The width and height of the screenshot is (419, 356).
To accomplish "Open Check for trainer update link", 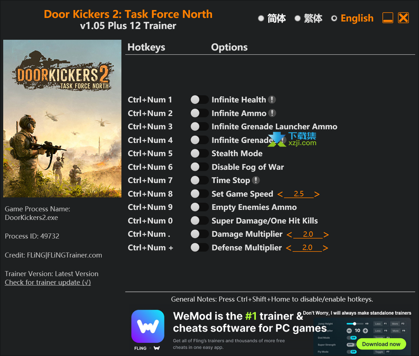I will [x=48, y=282].
